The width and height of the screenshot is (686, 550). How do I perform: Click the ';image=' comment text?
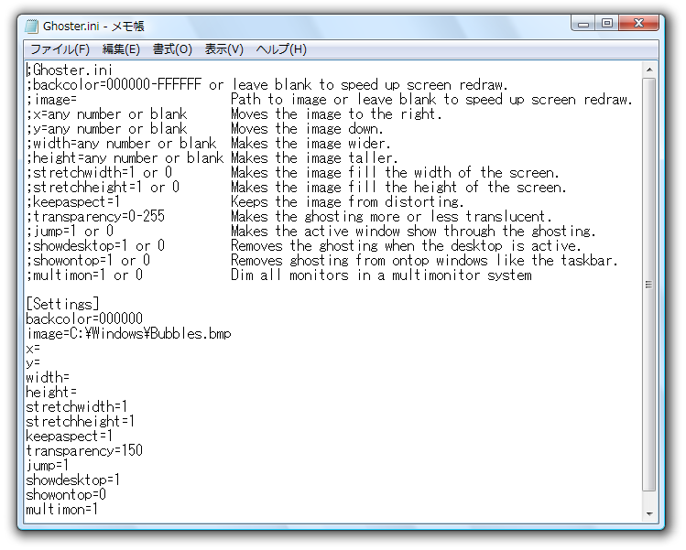[x=51, y=99]
